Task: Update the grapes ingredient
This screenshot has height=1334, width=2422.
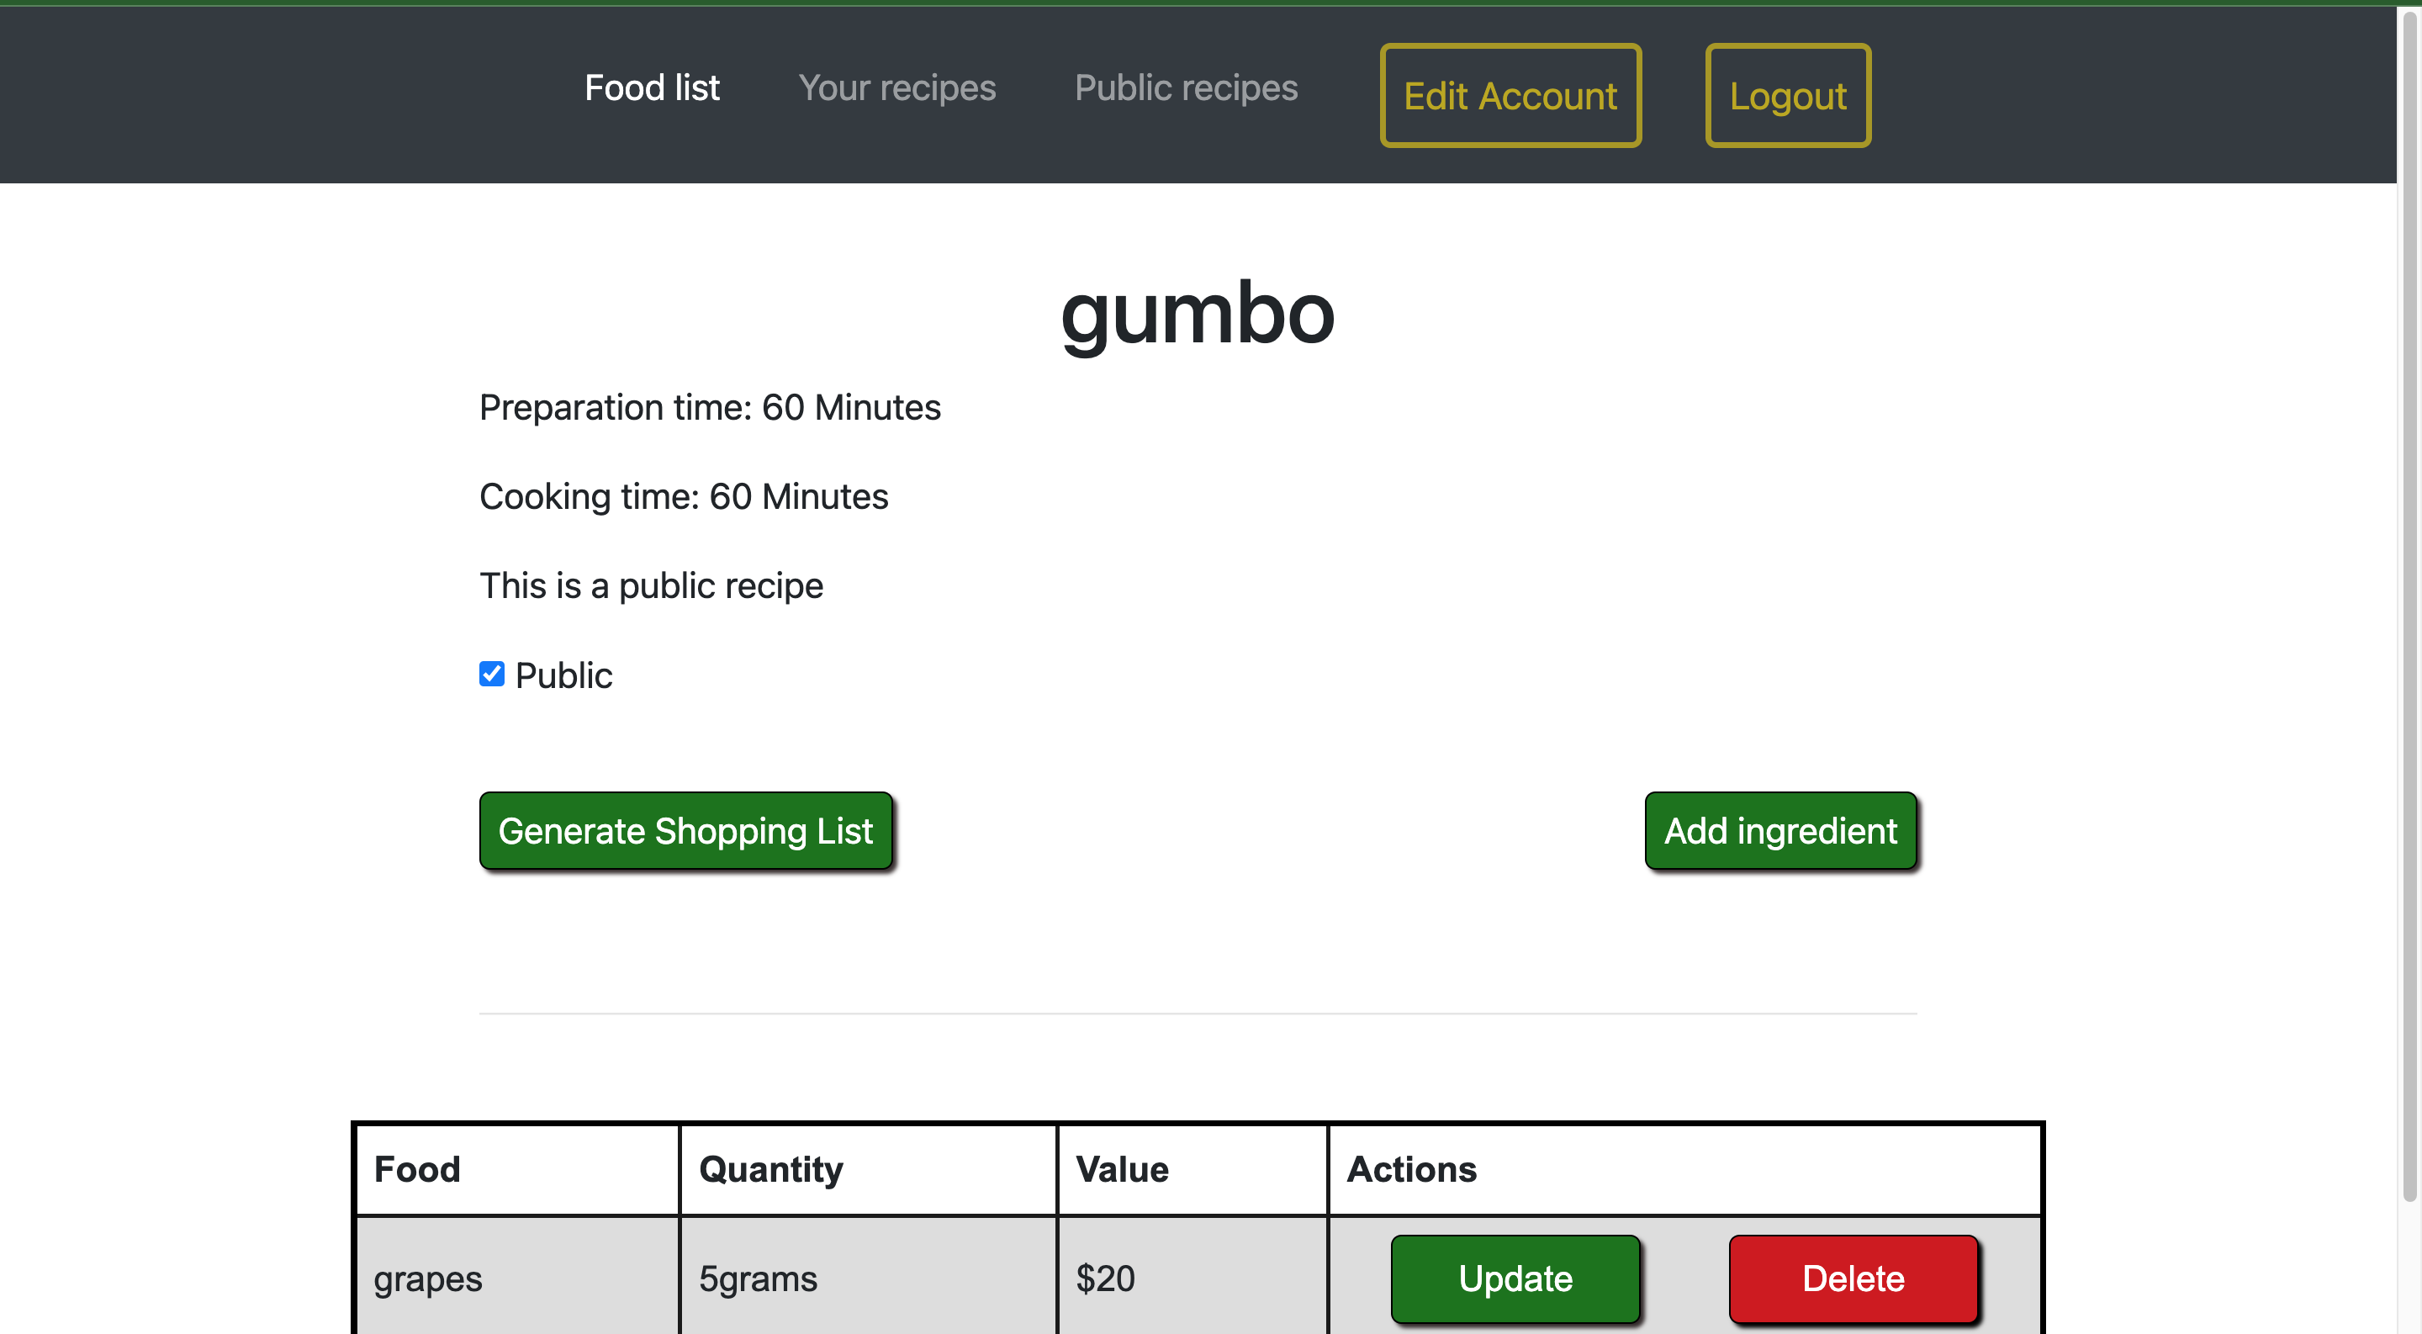Action: click(1515, 1278)
